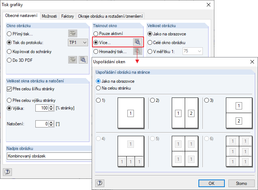Select Na celou stránku radio option
This screenshot has height=190, width=258.
98,88
